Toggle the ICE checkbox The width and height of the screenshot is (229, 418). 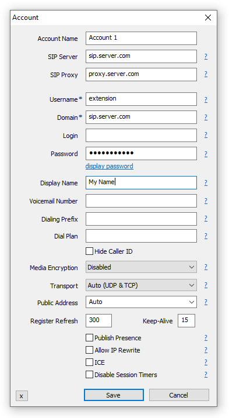point(90,362)
